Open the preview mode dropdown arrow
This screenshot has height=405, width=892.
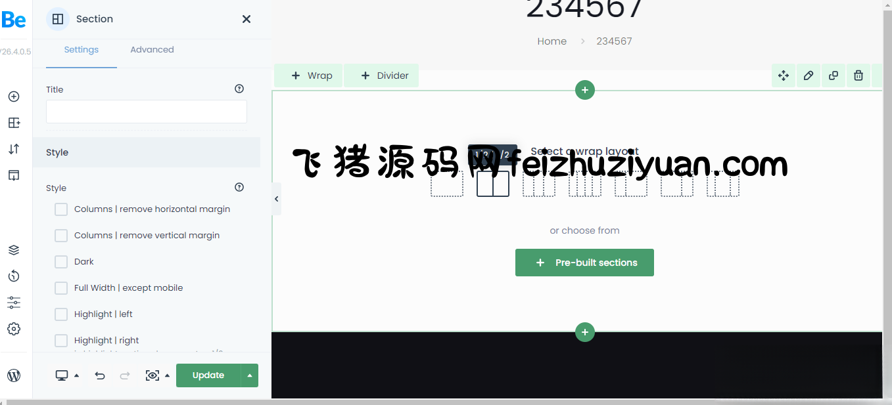click(167, 375)
